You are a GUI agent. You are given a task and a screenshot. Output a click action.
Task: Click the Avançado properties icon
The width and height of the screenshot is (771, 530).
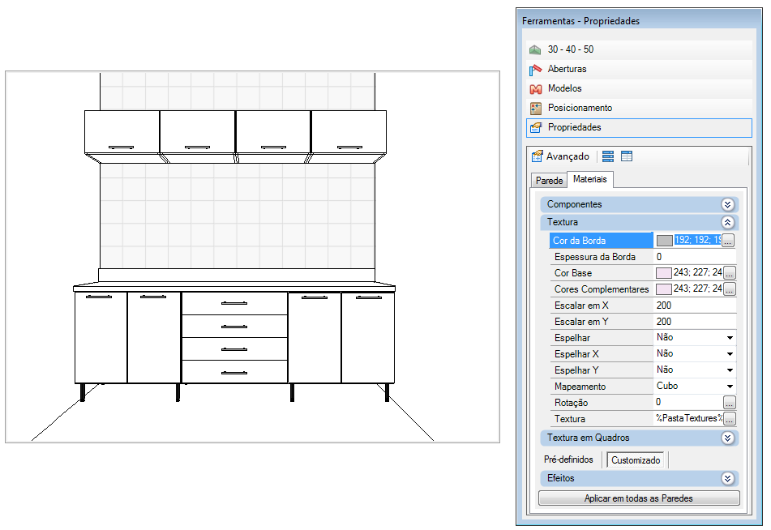537,156
